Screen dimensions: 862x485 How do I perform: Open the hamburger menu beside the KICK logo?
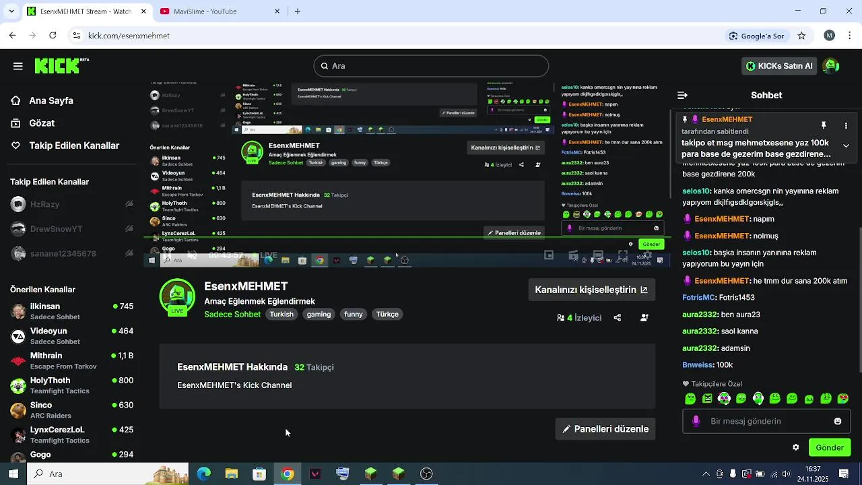(18, 66)
